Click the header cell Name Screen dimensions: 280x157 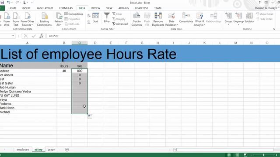(28, 65)
